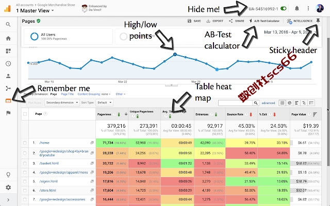
Task: Click the low point on the chart near Mar 29
Action: (x=217, y=70)
